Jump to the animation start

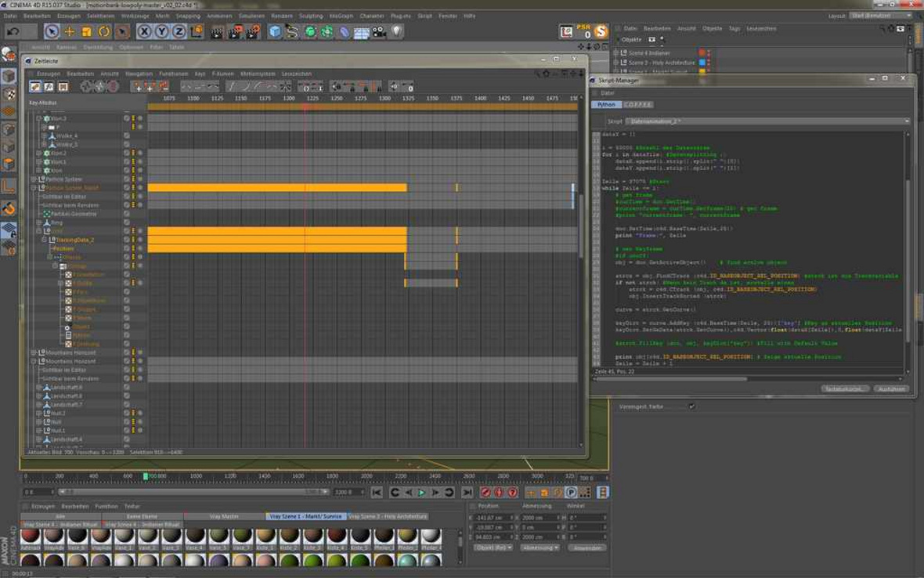point(377,493)
